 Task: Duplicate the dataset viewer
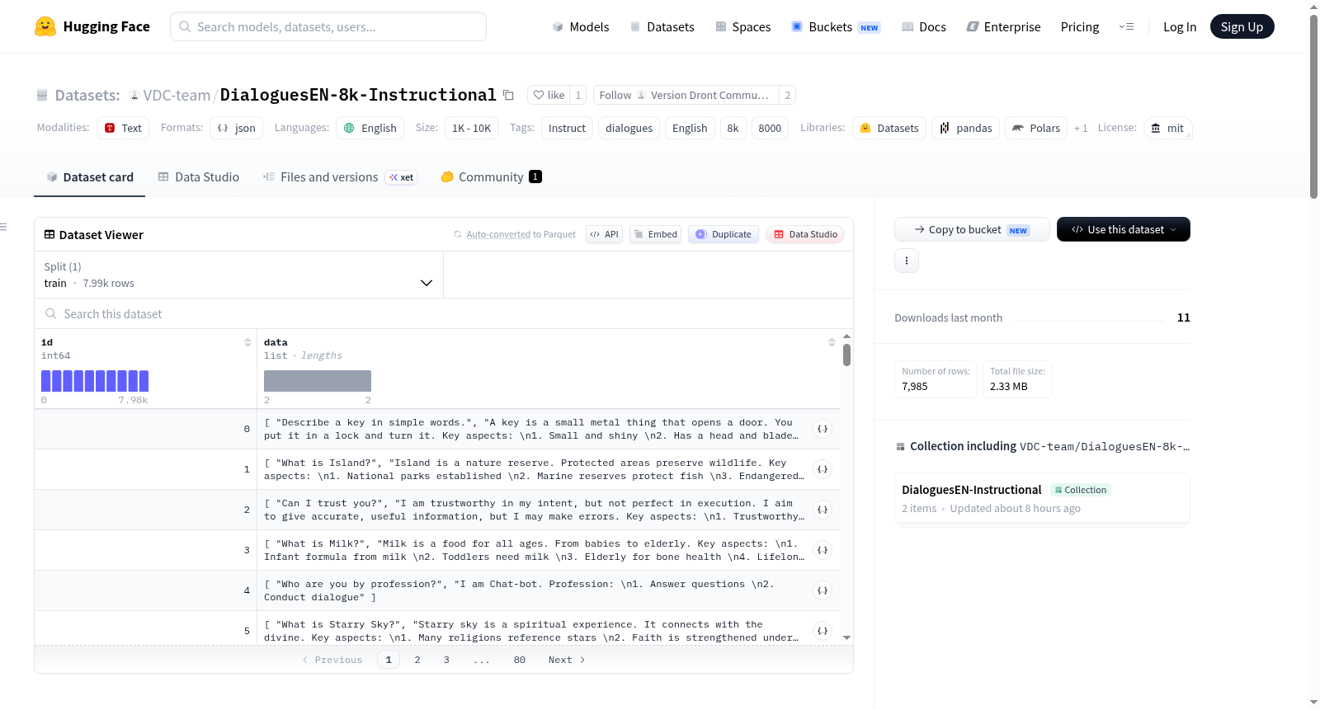723,234
